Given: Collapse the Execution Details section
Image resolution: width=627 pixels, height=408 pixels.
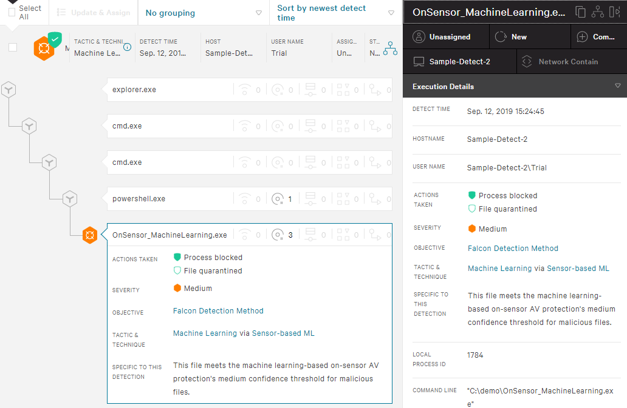Looking at the screenshot, I should click(617, 85).
